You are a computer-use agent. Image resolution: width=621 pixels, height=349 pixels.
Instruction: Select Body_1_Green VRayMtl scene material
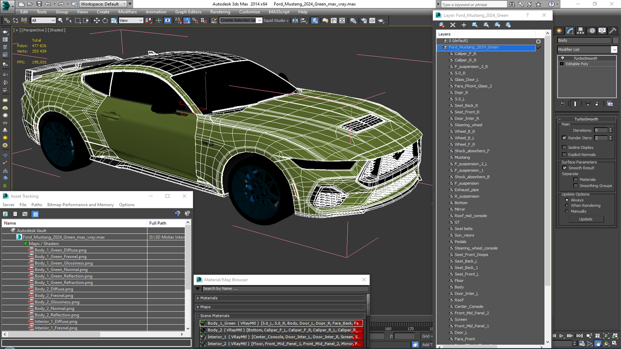(x=281, y=323)
